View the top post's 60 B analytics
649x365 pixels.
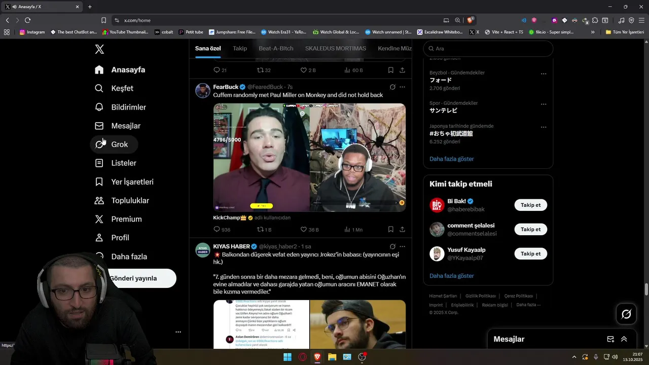(x=353, y=70)
